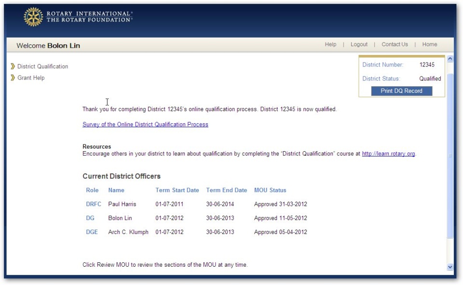Screen dimensions: 463x285
Task: Click the chevron icon beside District Qualification
Action: coord(13,66)
